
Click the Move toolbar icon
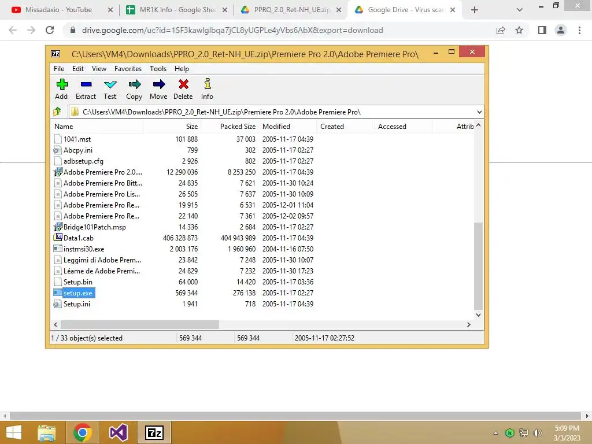(x=158, y=84)
